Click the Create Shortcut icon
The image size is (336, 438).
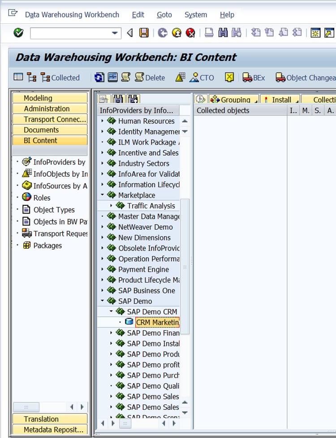tap(329, 33)
